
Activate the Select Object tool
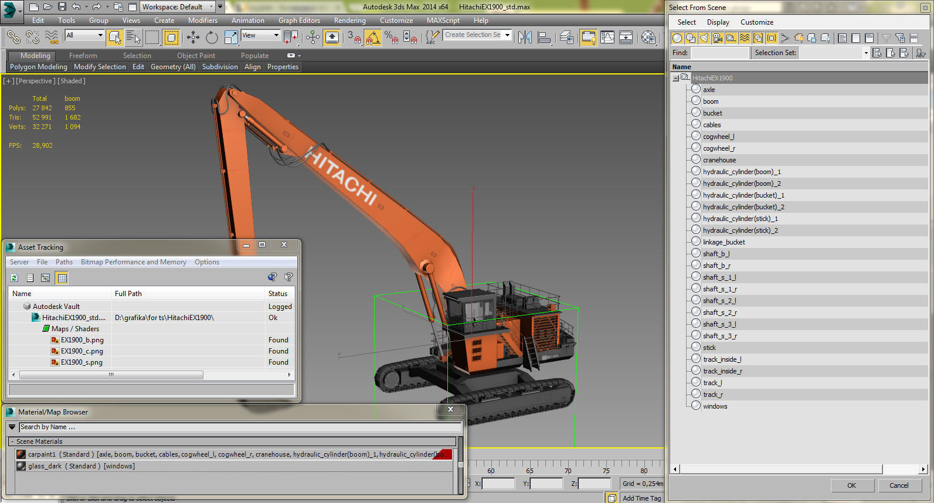115,38
